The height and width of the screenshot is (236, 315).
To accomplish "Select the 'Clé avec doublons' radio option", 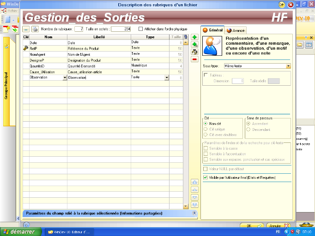I will (x=206, y=135).
